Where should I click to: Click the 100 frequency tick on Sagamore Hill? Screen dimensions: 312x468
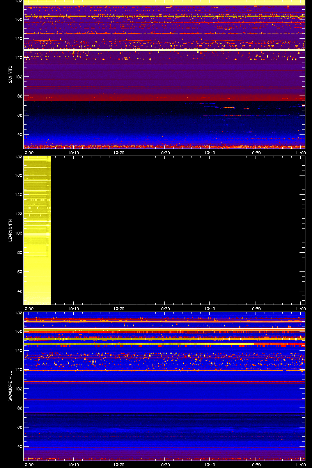coord(18,389)
